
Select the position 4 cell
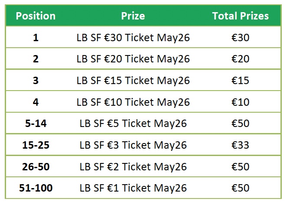click(36, 102)
